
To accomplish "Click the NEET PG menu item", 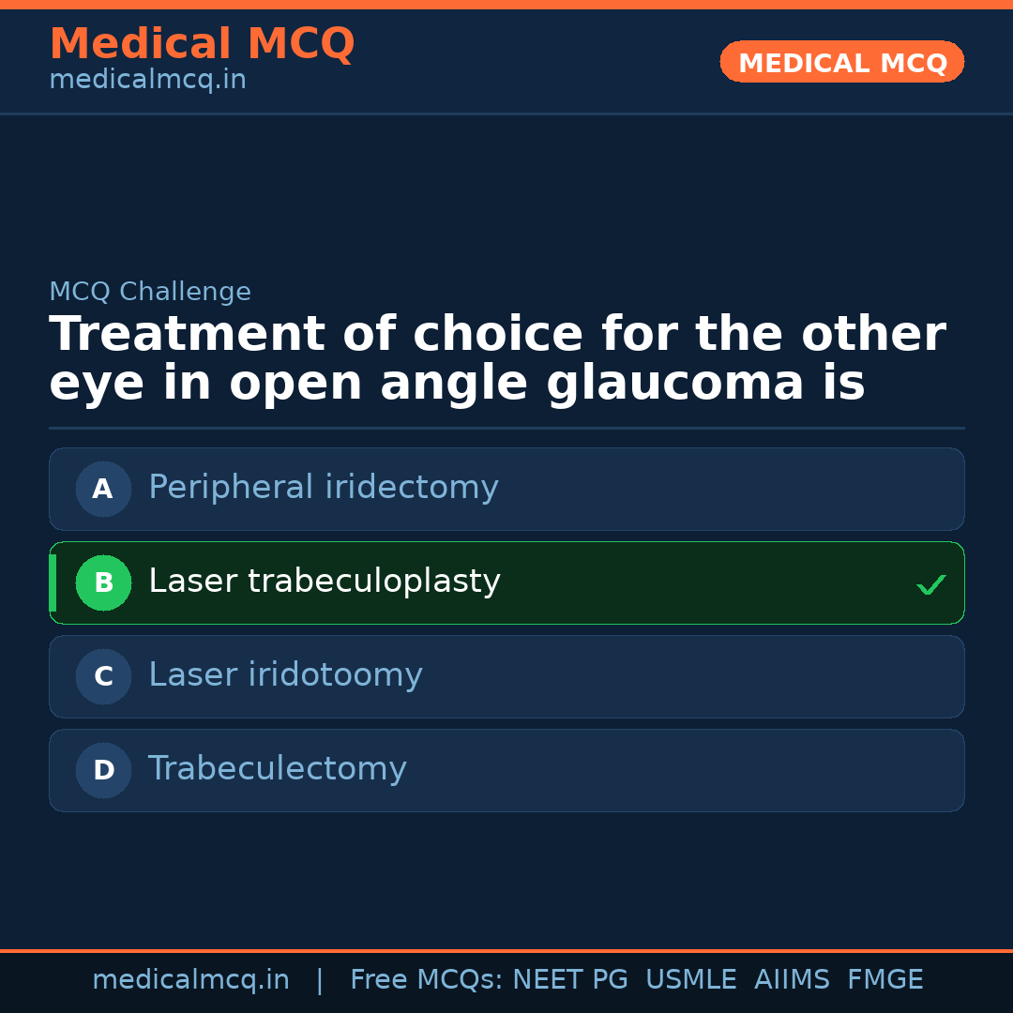I will pyautogui.click(x=569, y=979).
